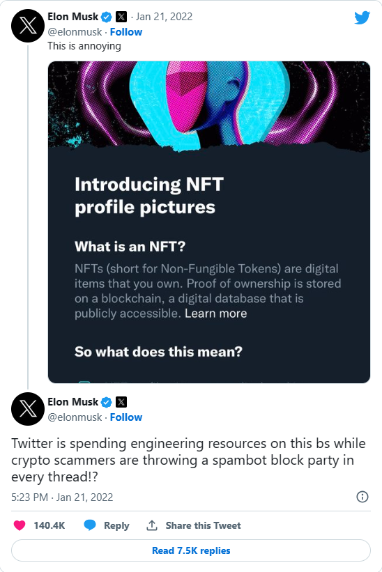Viewport: 382px width, 572px height.
Task: Like the tweet with the heart icon
Action: pyautogui.click(x=20, y=525)
